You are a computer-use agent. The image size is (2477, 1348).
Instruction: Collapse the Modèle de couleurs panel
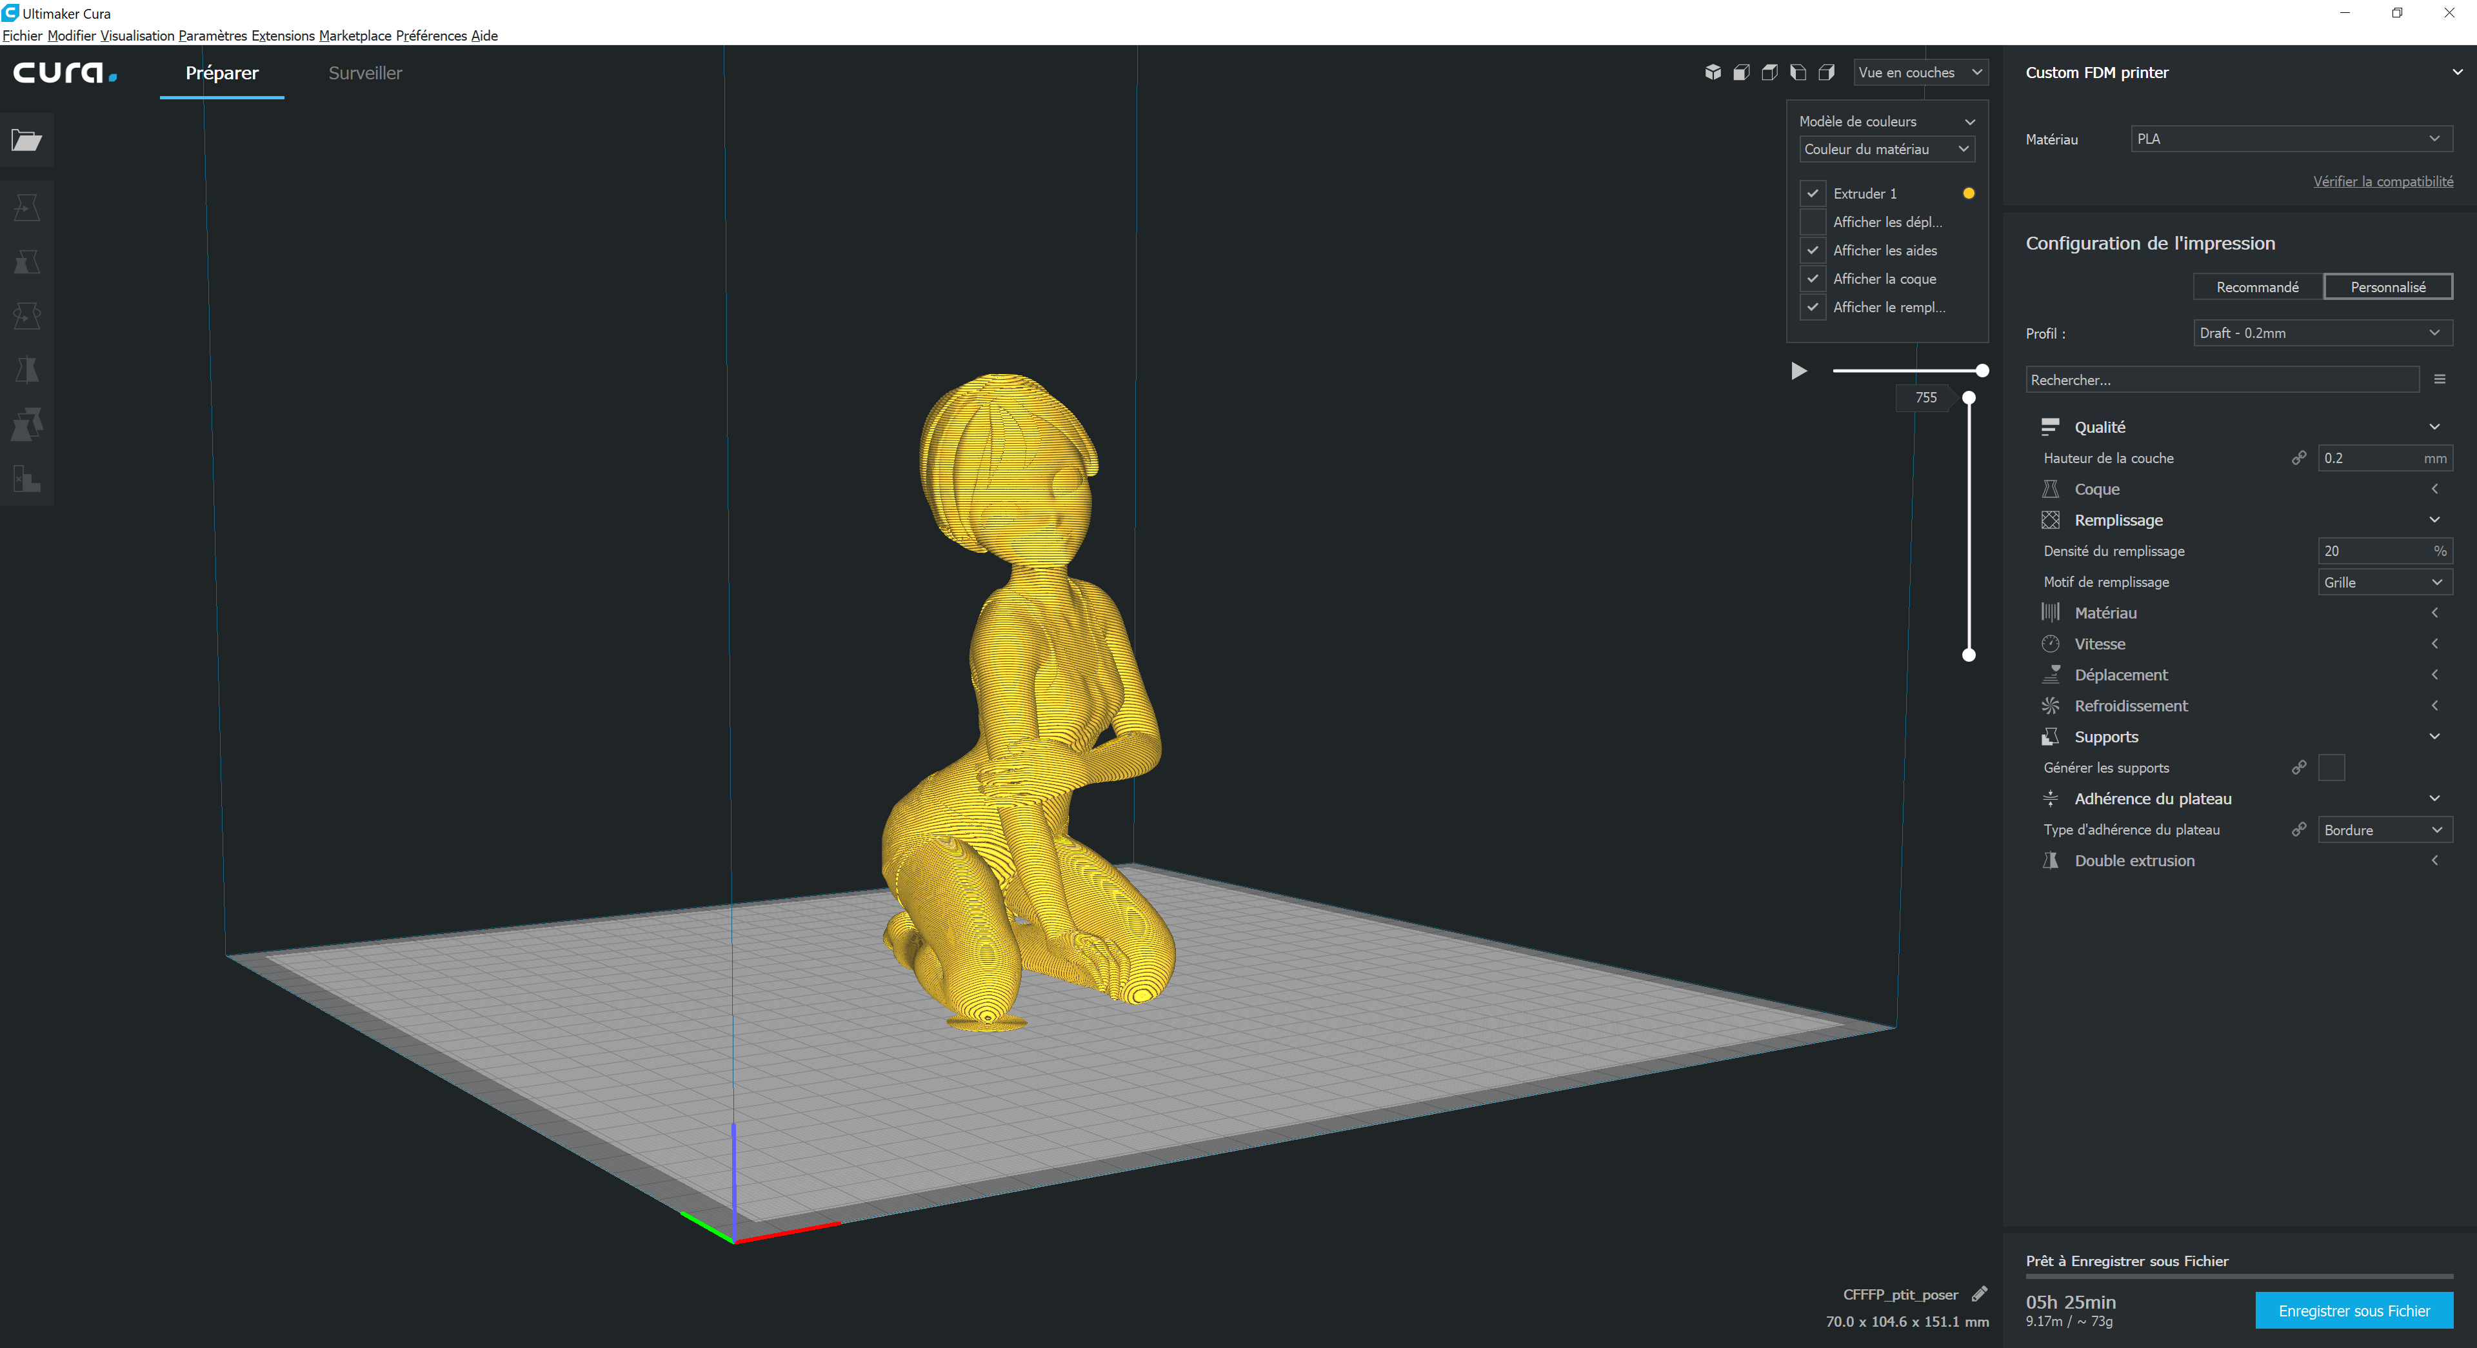(x=1969, y=122)
